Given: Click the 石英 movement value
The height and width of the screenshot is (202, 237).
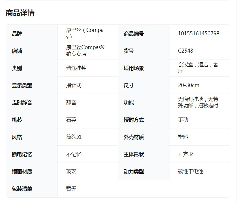Looking at the screenshot, I should (x=71, y=120).
